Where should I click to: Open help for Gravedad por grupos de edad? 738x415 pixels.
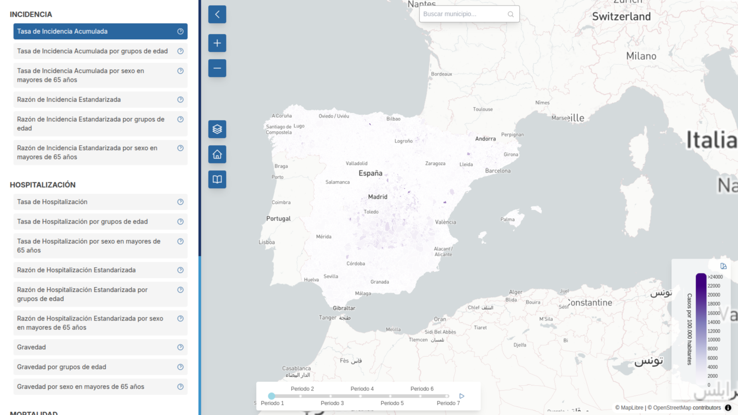(x=180, y=367)
